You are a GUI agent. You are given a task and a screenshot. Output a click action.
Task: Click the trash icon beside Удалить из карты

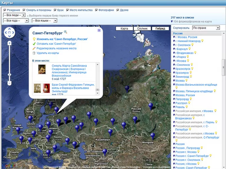[34, 53]
